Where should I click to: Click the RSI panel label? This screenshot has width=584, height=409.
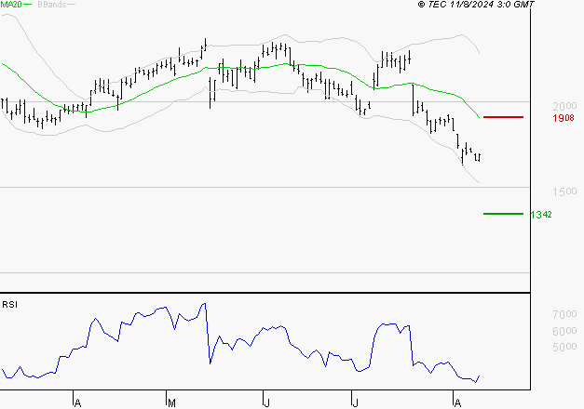(x=9, y=305)
